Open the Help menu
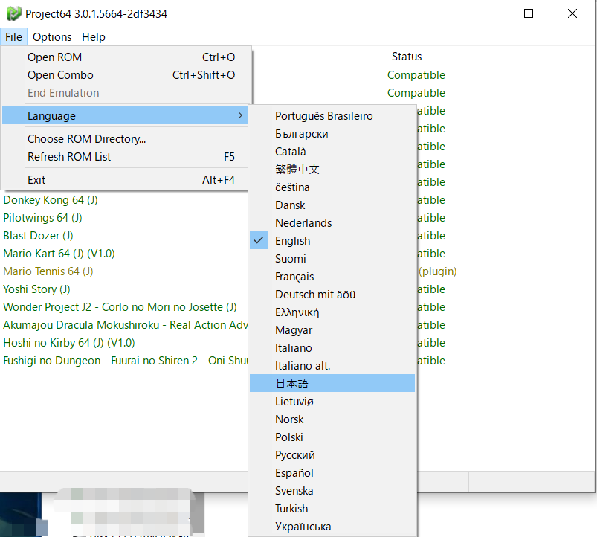Image resolution: width=597 pixels, height=537 pixels. point(93,37)
